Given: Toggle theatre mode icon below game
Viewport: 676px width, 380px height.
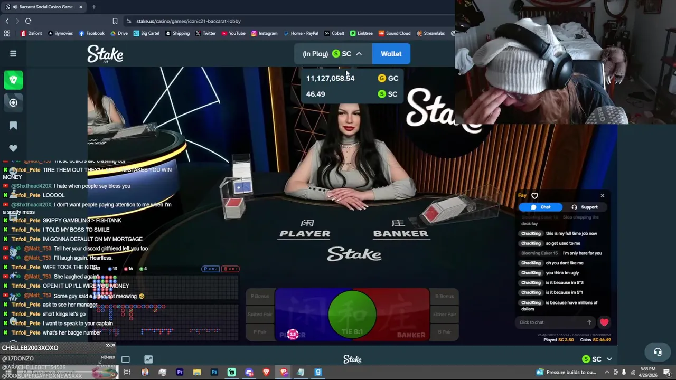Looking at the screenshot, I should coord(125,359).
